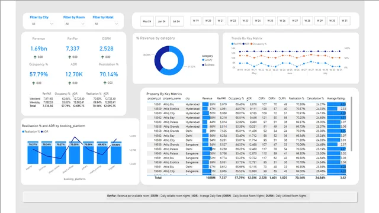
Task: Select week W 23 slicer button
Action: pos(245,21)
